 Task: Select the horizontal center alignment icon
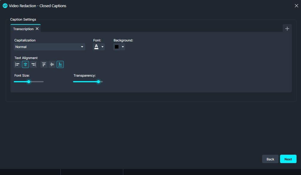click(25, 64)
